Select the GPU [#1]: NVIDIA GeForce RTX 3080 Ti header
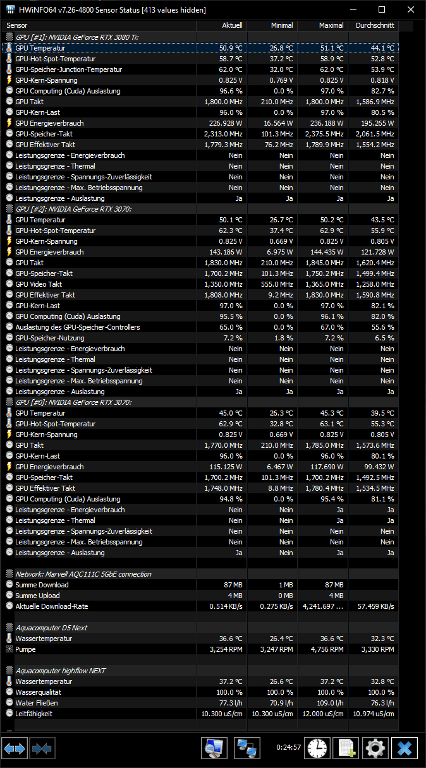This screenshot has height=768, width=426. click(77, 37)
